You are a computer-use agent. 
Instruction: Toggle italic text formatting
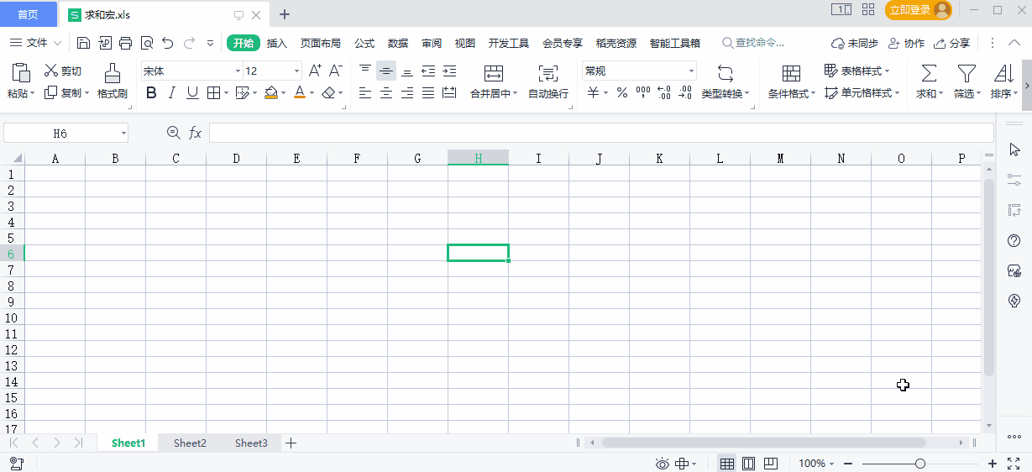click(171, 93)
